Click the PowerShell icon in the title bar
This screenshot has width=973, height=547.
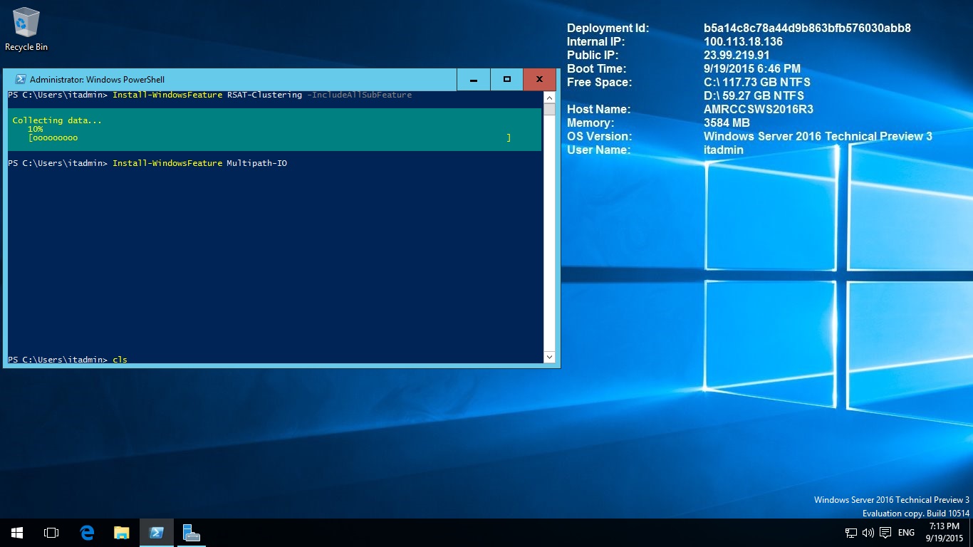pos(21,80)
